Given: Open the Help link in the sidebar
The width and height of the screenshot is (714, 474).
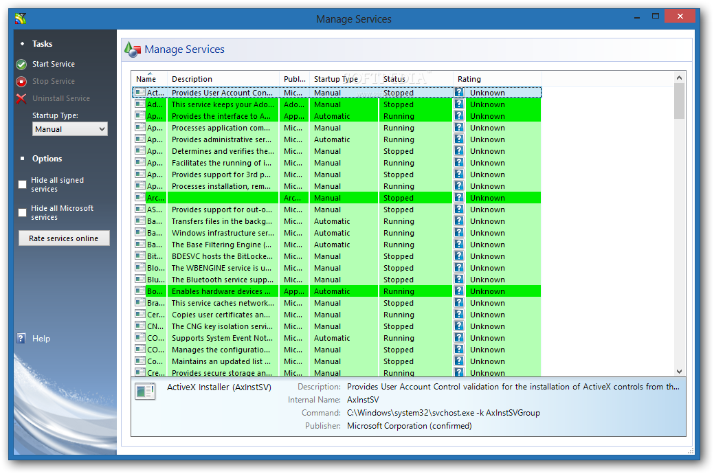Looking at the screenshot, I should tap(41, 338).
